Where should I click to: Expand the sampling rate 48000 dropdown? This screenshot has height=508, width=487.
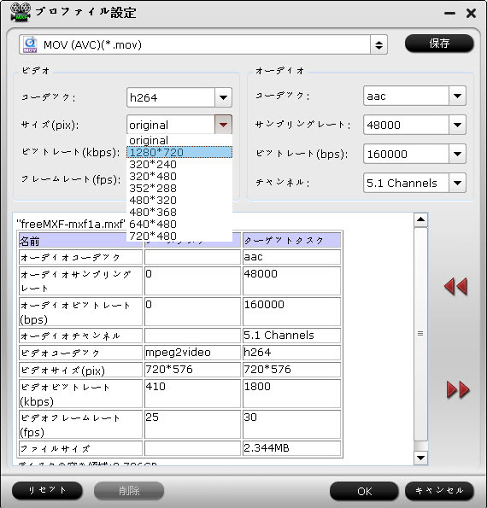(457, 125)
